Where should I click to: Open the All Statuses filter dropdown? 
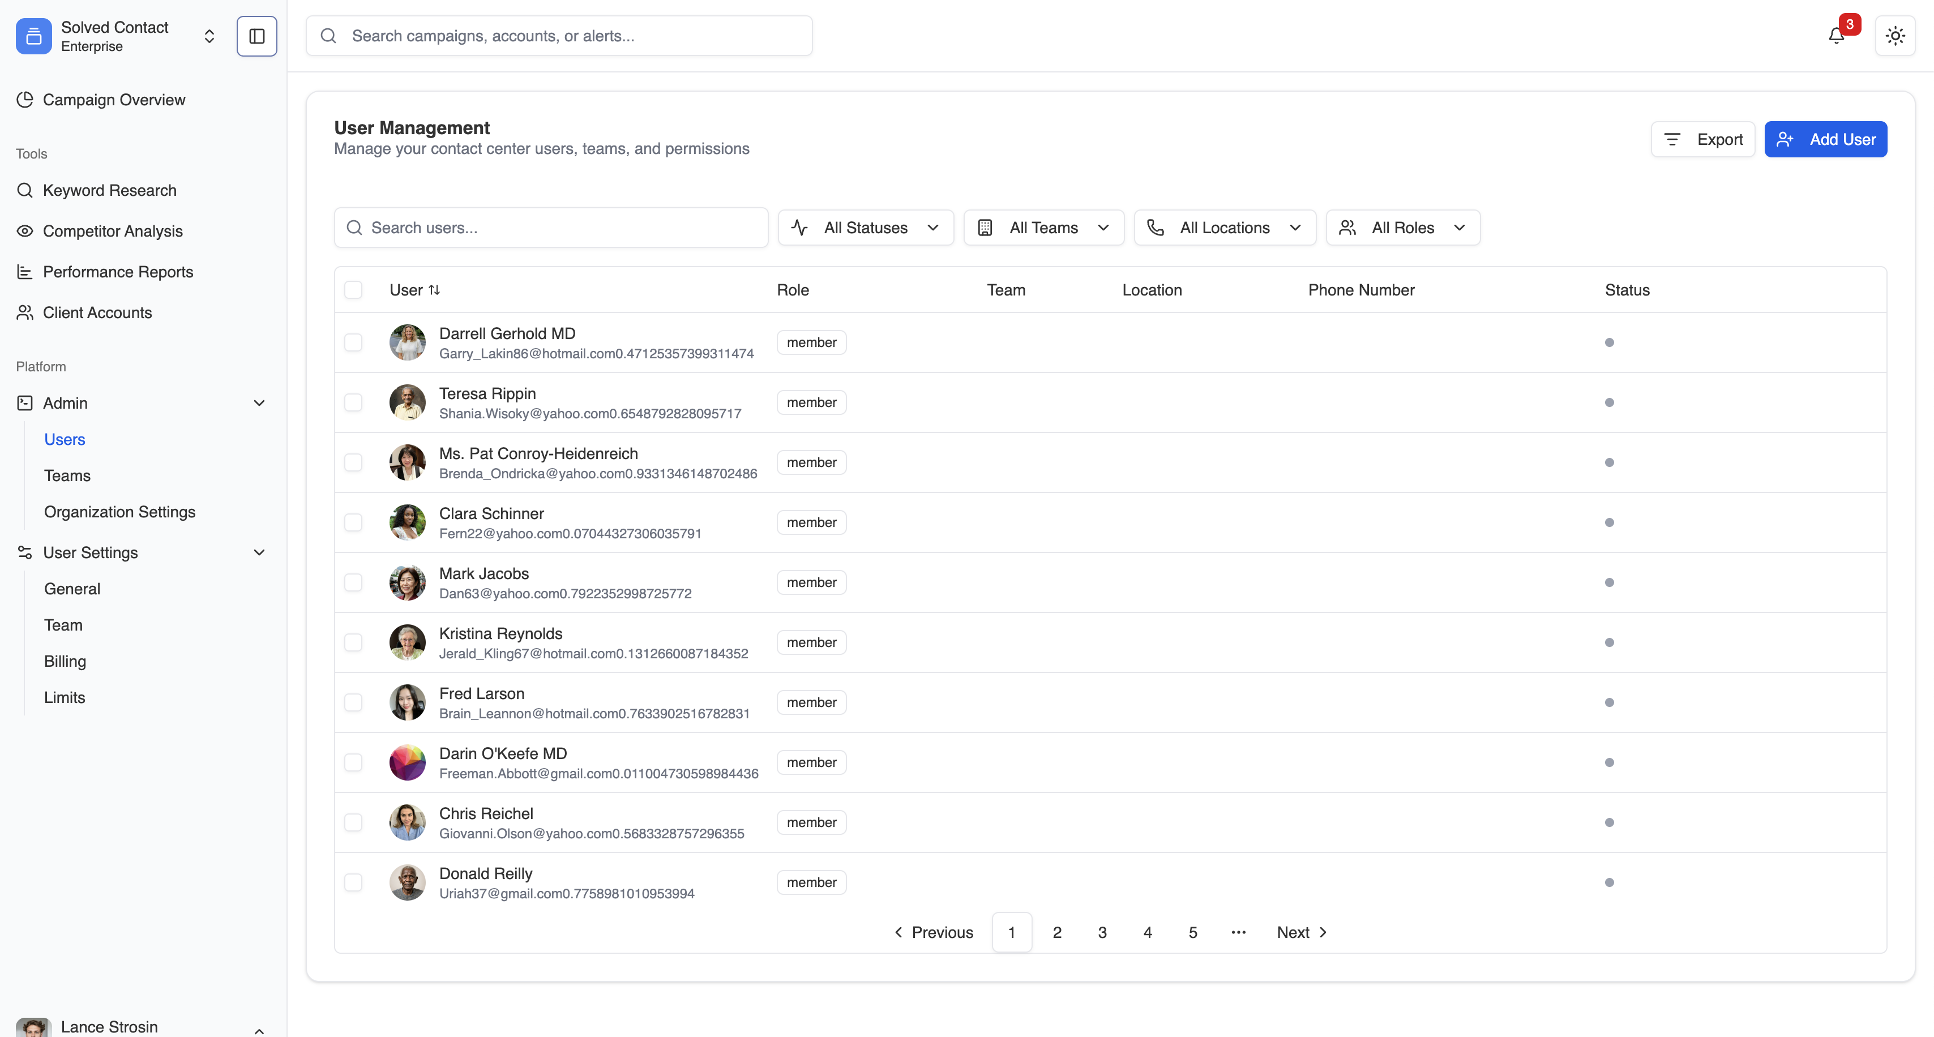(x=866, y=228)
